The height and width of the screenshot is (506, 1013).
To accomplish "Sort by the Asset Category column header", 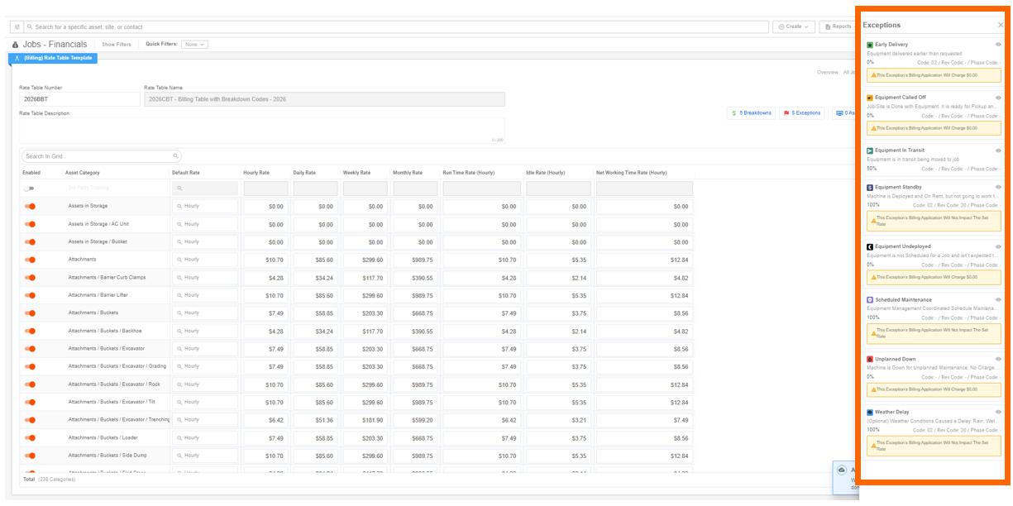I will 83,173.
